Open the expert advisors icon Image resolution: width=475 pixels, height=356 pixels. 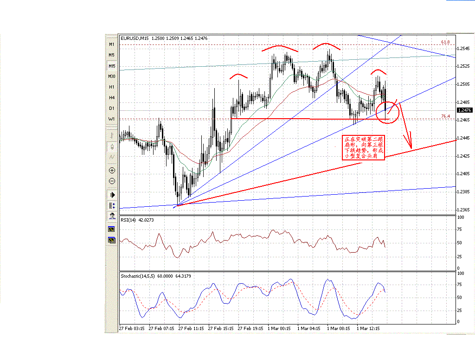(x=112, y=216)
